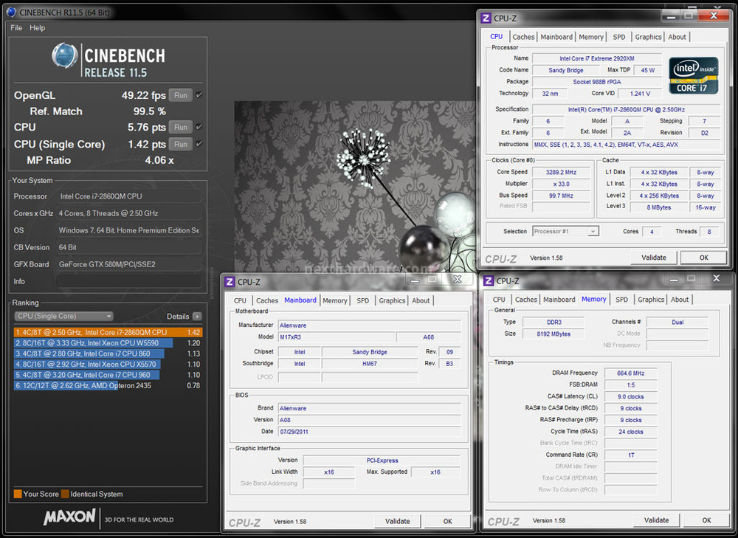Open Graphics tab in Mainboard CPU-Z window
Viewport: 738px width, 538px height.
coord(392,300)
